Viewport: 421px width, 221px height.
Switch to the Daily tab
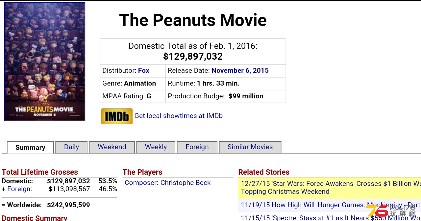click(x=71, y=147)
